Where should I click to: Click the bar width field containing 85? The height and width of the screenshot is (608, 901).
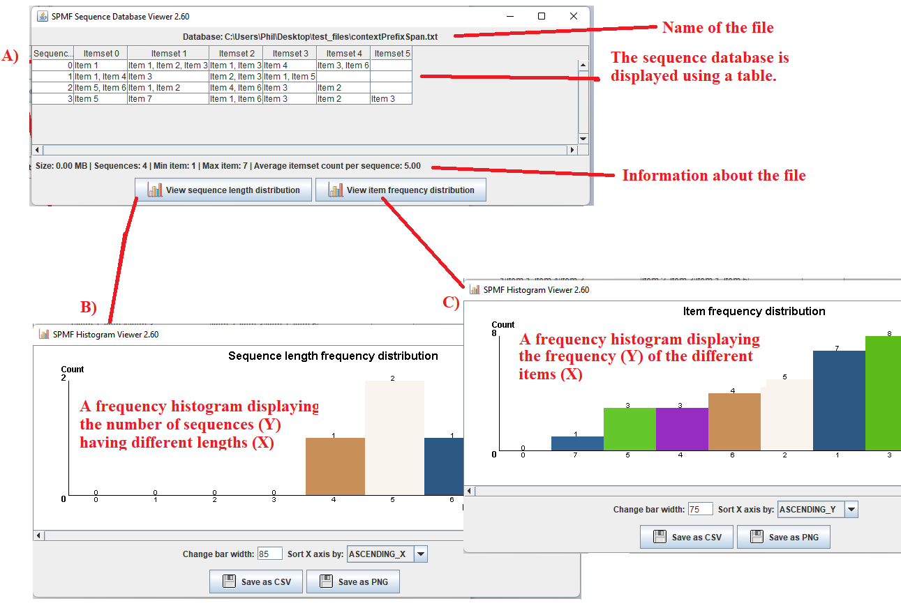269,554
